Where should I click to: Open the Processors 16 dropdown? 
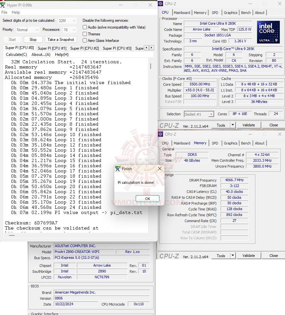(x=70, y=30)
